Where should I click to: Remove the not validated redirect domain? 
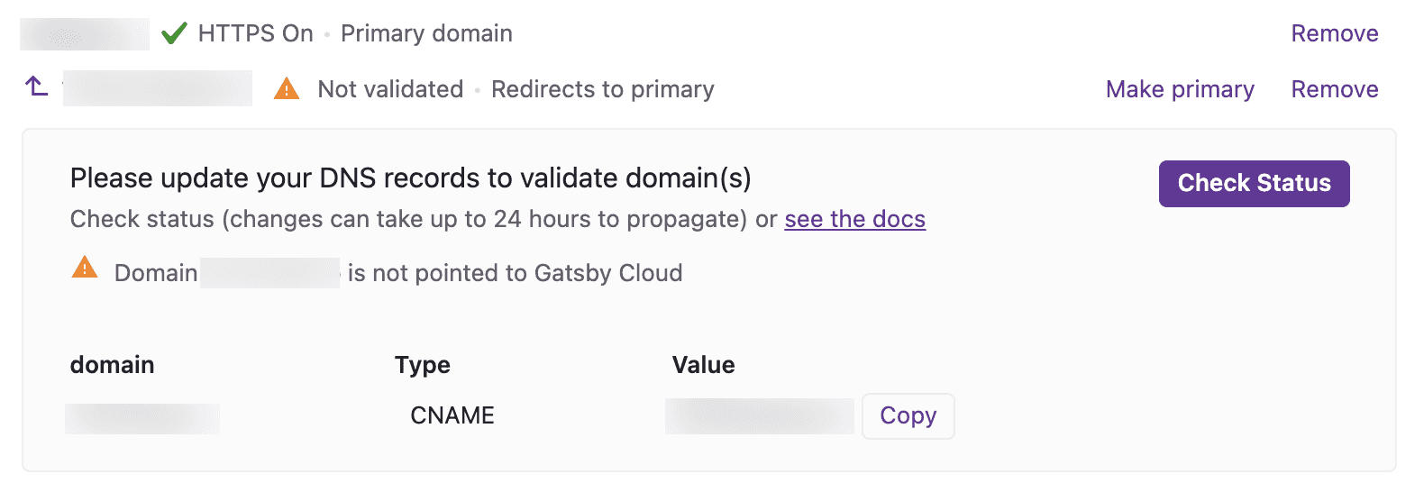[x=1334, y=89]
